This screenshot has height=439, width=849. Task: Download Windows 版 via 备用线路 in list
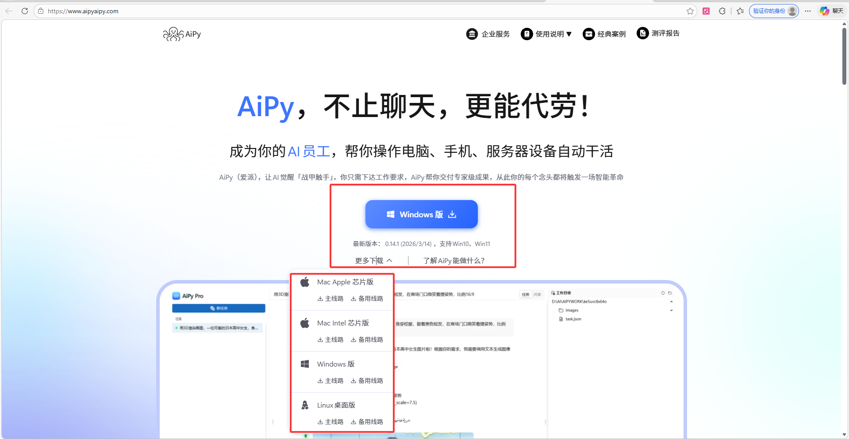tap(367, 381)
